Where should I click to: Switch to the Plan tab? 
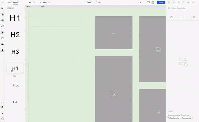click(9, 2)
